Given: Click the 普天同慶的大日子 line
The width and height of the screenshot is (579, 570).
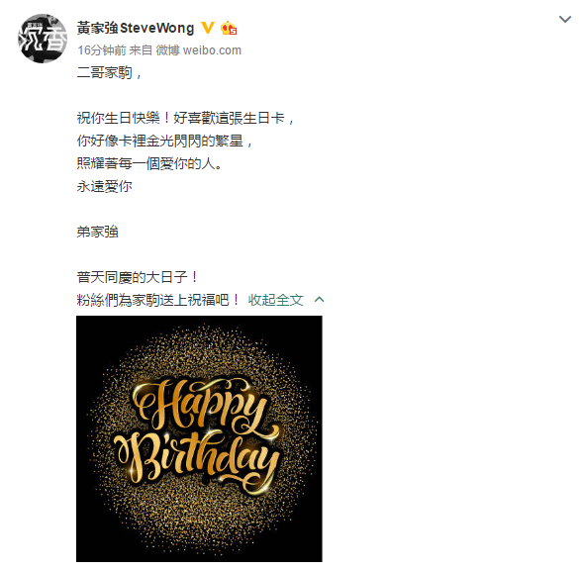Looking at the screenshot, I should coord(138,277).
